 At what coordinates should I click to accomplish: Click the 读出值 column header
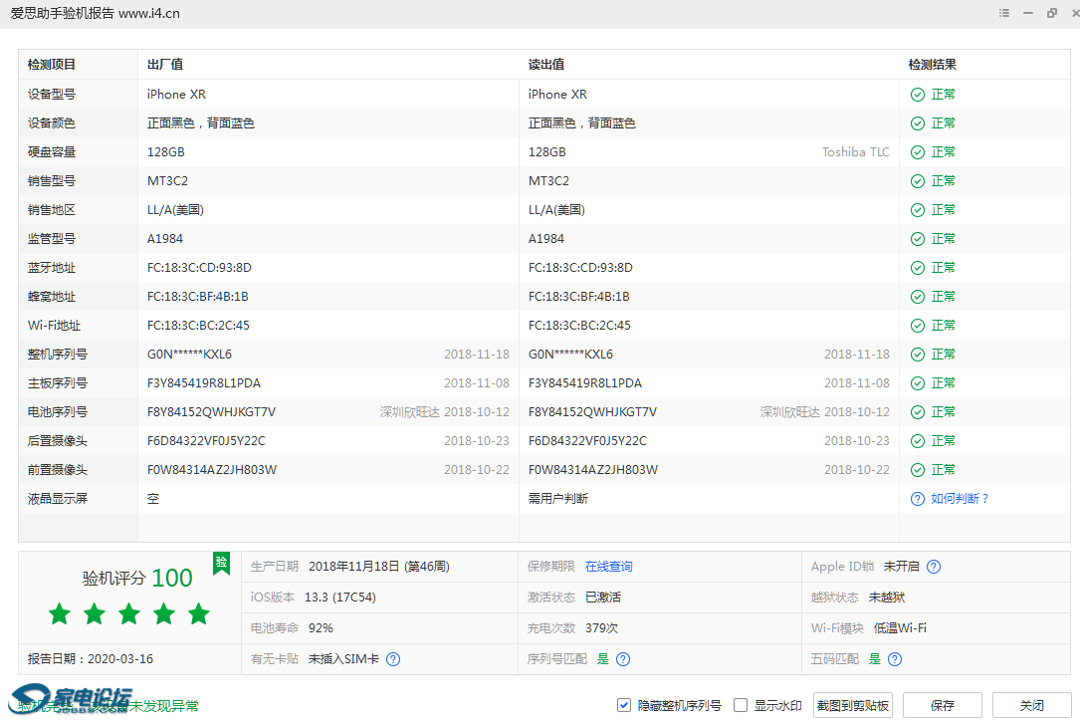546,65
